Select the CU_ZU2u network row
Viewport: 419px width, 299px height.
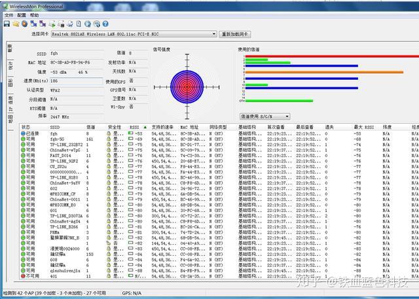(x=219, y=166)
